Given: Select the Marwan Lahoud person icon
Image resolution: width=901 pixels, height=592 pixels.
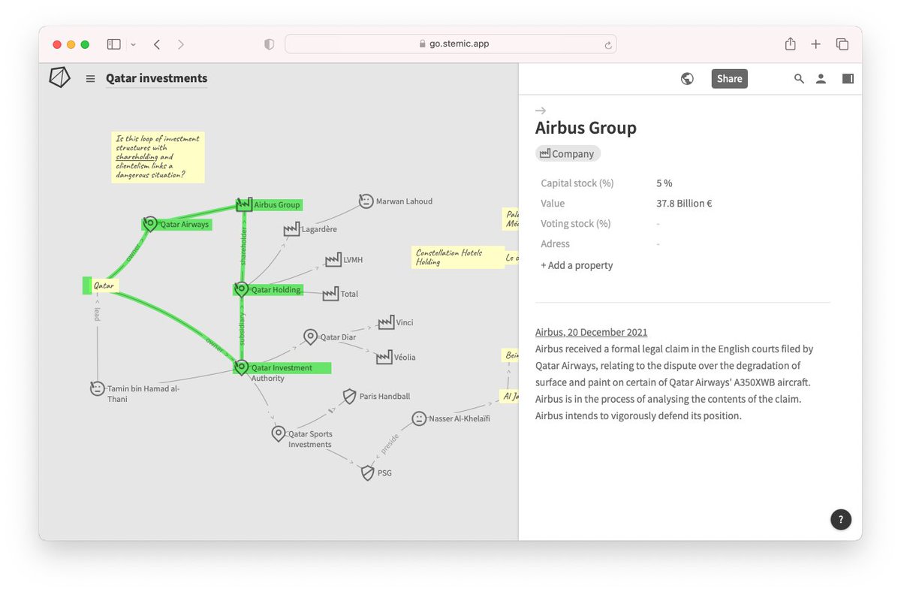Looking at the screenshot, I should coord(366,201).
